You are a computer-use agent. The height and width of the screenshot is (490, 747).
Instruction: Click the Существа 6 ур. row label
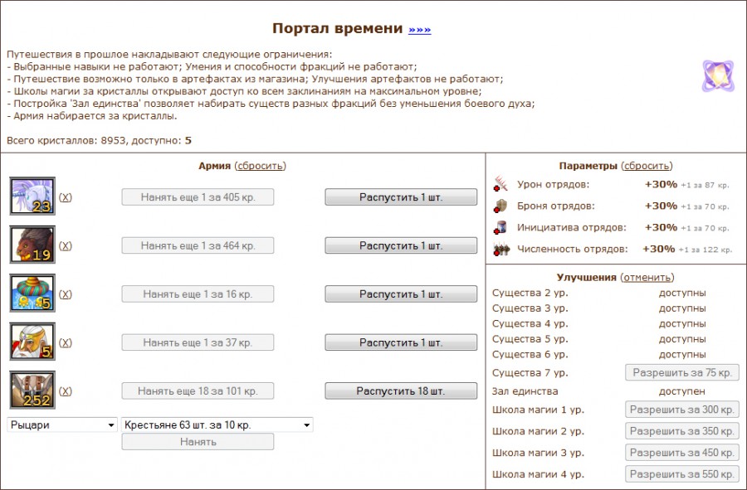530,354
